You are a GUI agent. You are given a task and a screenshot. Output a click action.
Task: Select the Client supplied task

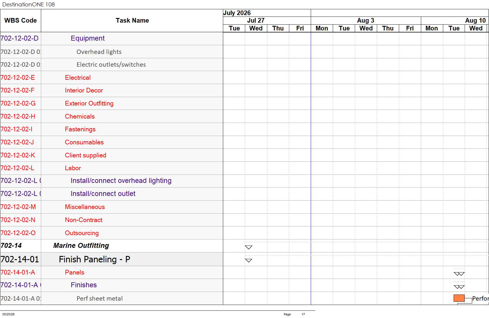[86, 155]
